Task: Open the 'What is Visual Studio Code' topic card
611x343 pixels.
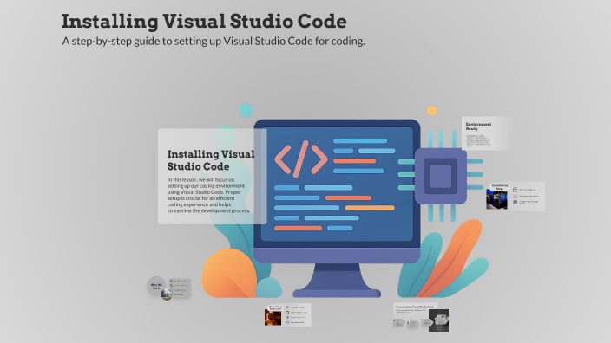Action: point(287,315)
